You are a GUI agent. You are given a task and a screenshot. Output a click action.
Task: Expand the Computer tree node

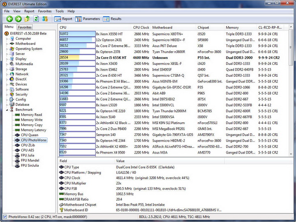click(x=7, y=39)
